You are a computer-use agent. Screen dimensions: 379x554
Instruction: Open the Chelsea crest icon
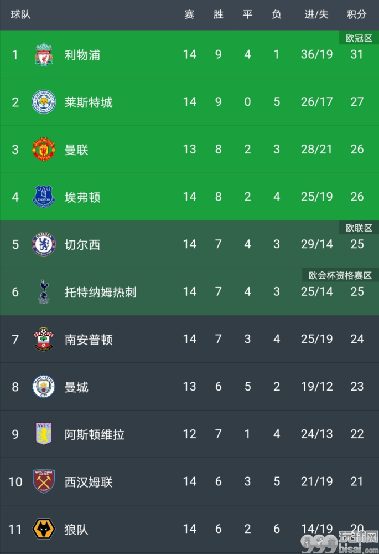point(44,244)
